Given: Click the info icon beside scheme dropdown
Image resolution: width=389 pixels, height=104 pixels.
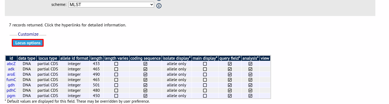Looking at the screenshot, I should coord(159,6).
